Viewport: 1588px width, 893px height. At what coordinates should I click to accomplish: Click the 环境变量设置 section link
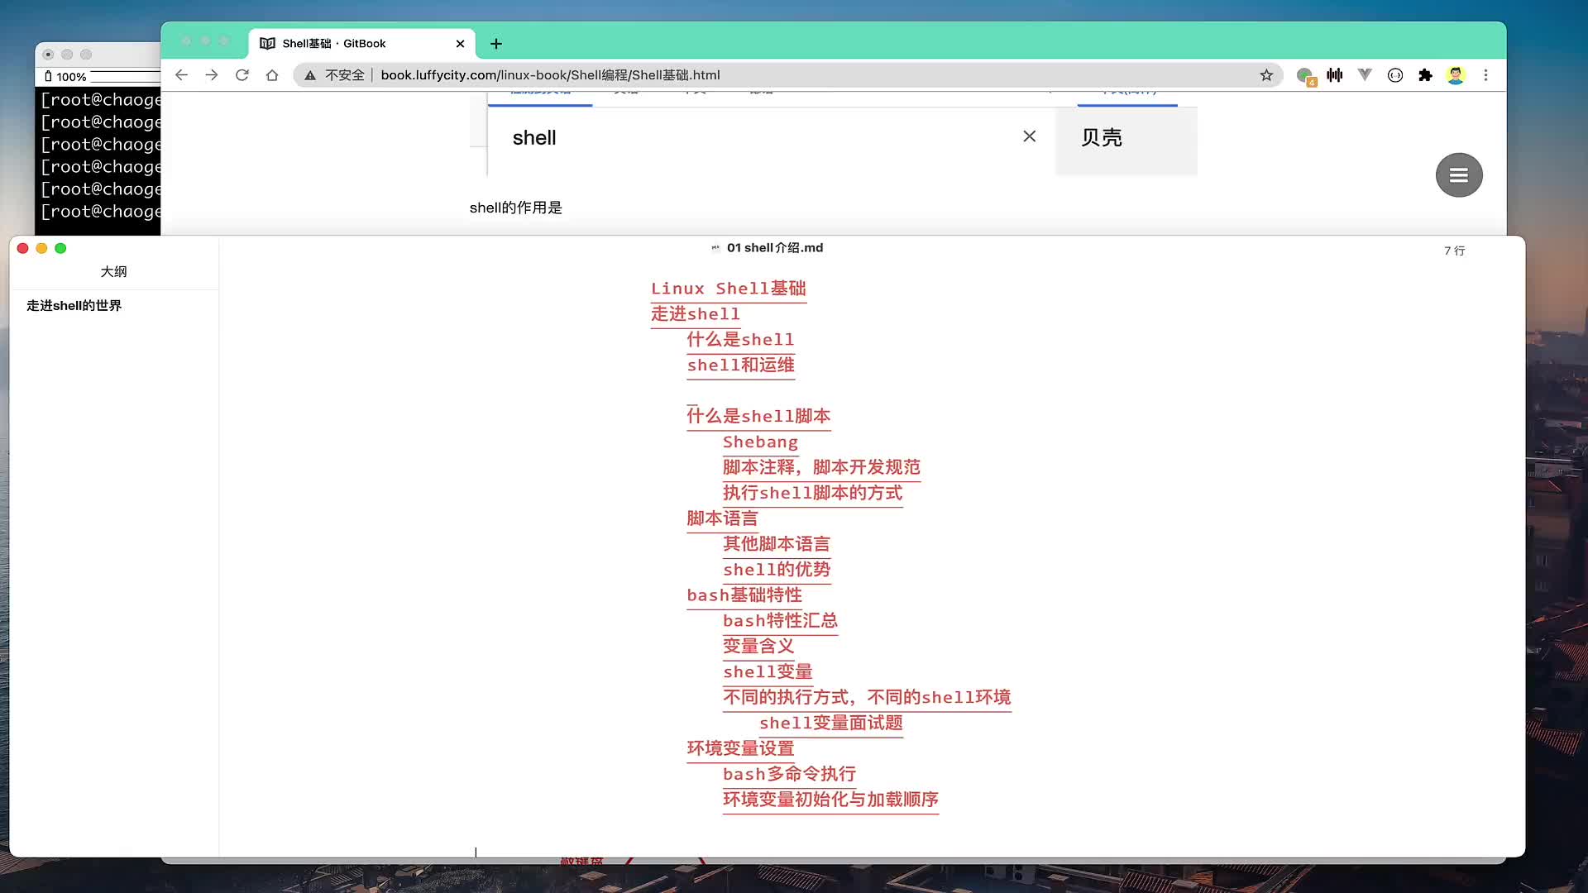(x=740, y=748)
